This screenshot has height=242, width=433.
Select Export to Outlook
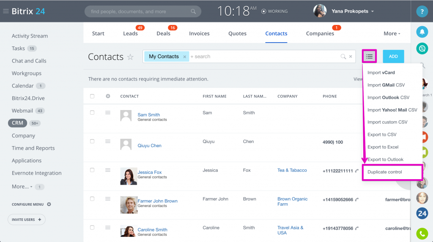coord(386,159)
